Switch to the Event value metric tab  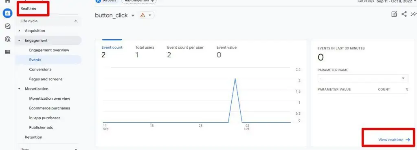tap(226, 52)
